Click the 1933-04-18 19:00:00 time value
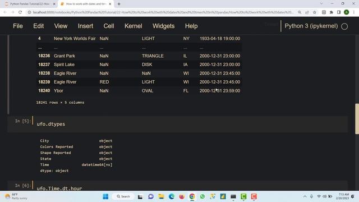 tap(220, 39)
